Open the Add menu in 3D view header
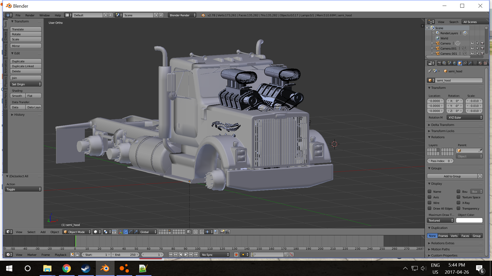Viewport: 492px width, 276px height. pos(43,232)
